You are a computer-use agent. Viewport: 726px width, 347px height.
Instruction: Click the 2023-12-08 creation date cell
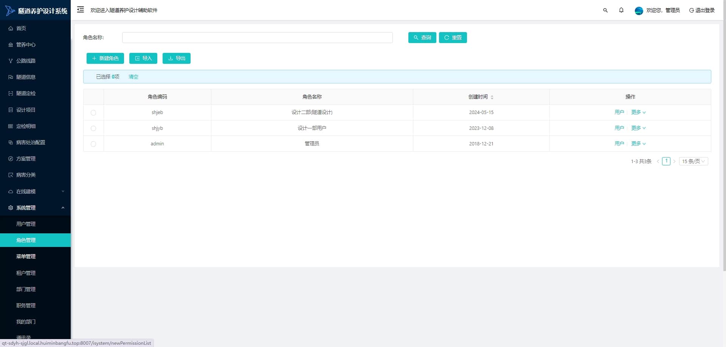tap(481, 128)
